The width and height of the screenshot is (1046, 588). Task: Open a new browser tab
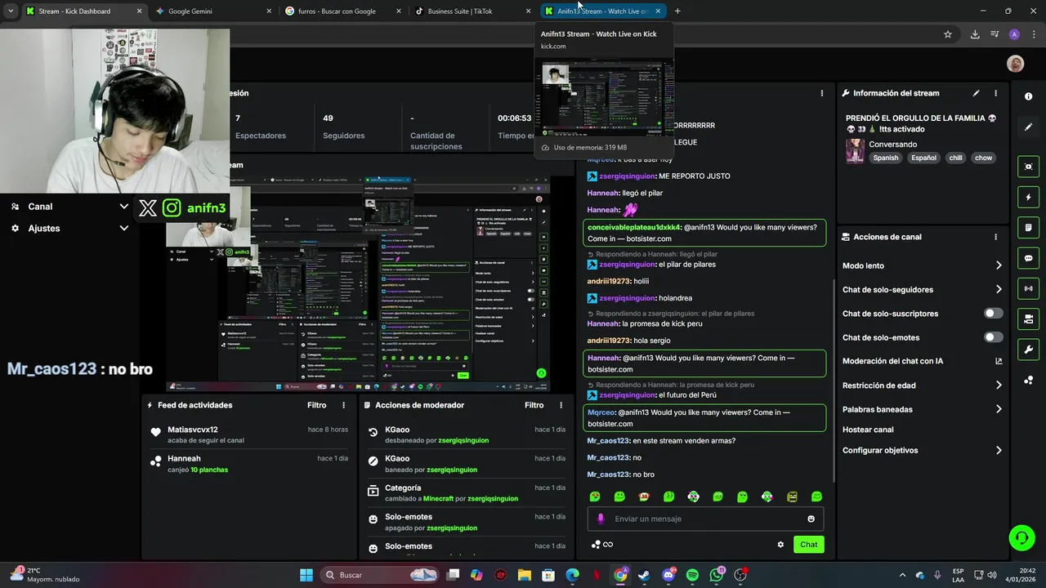point(677,11)
